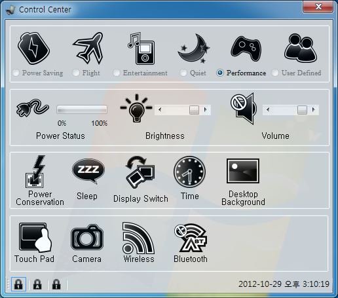Click the brightness light bulb icon

[136, 108]
